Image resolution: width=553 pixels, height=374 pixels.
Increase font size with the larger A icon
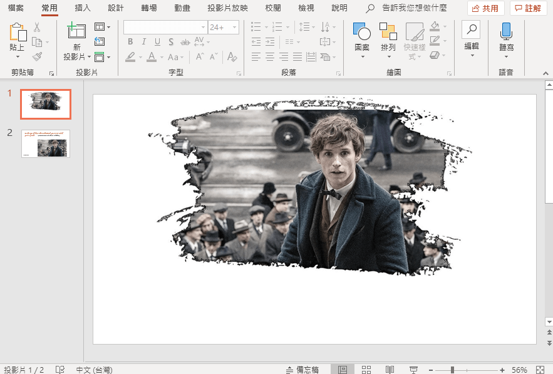click(200, 57)
